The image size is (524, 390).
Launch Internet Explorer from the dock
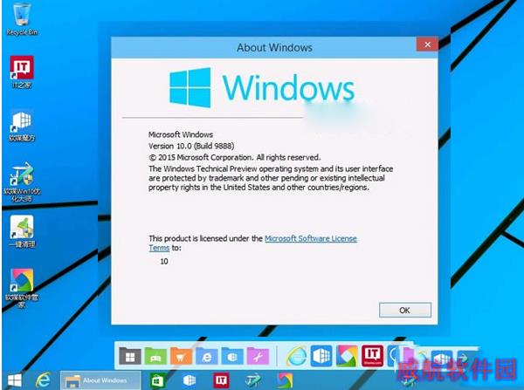point(296,356)
